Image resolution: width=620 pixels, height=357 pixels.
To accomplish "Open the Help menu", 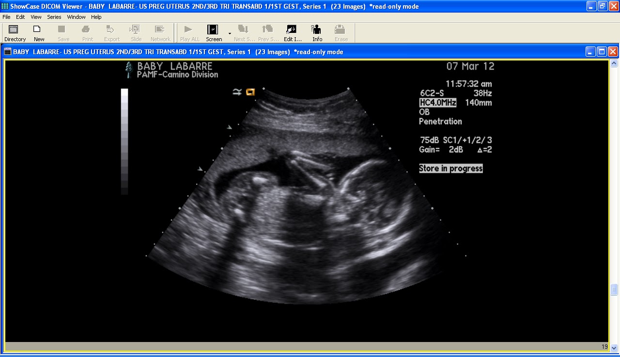I will pyautogui.click(x=96, y=16).
